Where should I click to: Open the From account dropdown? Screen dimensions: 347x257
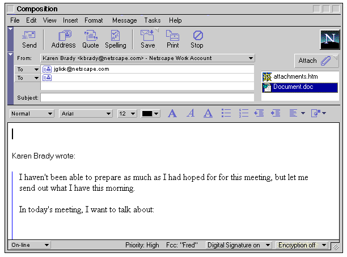(x=251, y=58)
